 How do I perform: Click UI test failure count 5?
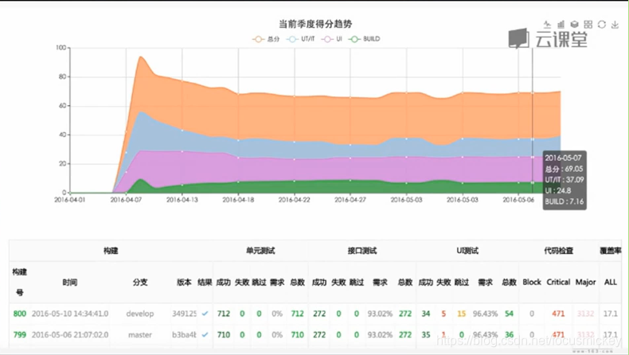(x=443, y=314)
